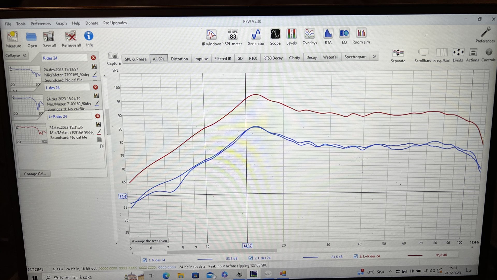Switch to the Waterfall tab
The width and height of the screenshot is (497, 280).
tap(330, 57)
